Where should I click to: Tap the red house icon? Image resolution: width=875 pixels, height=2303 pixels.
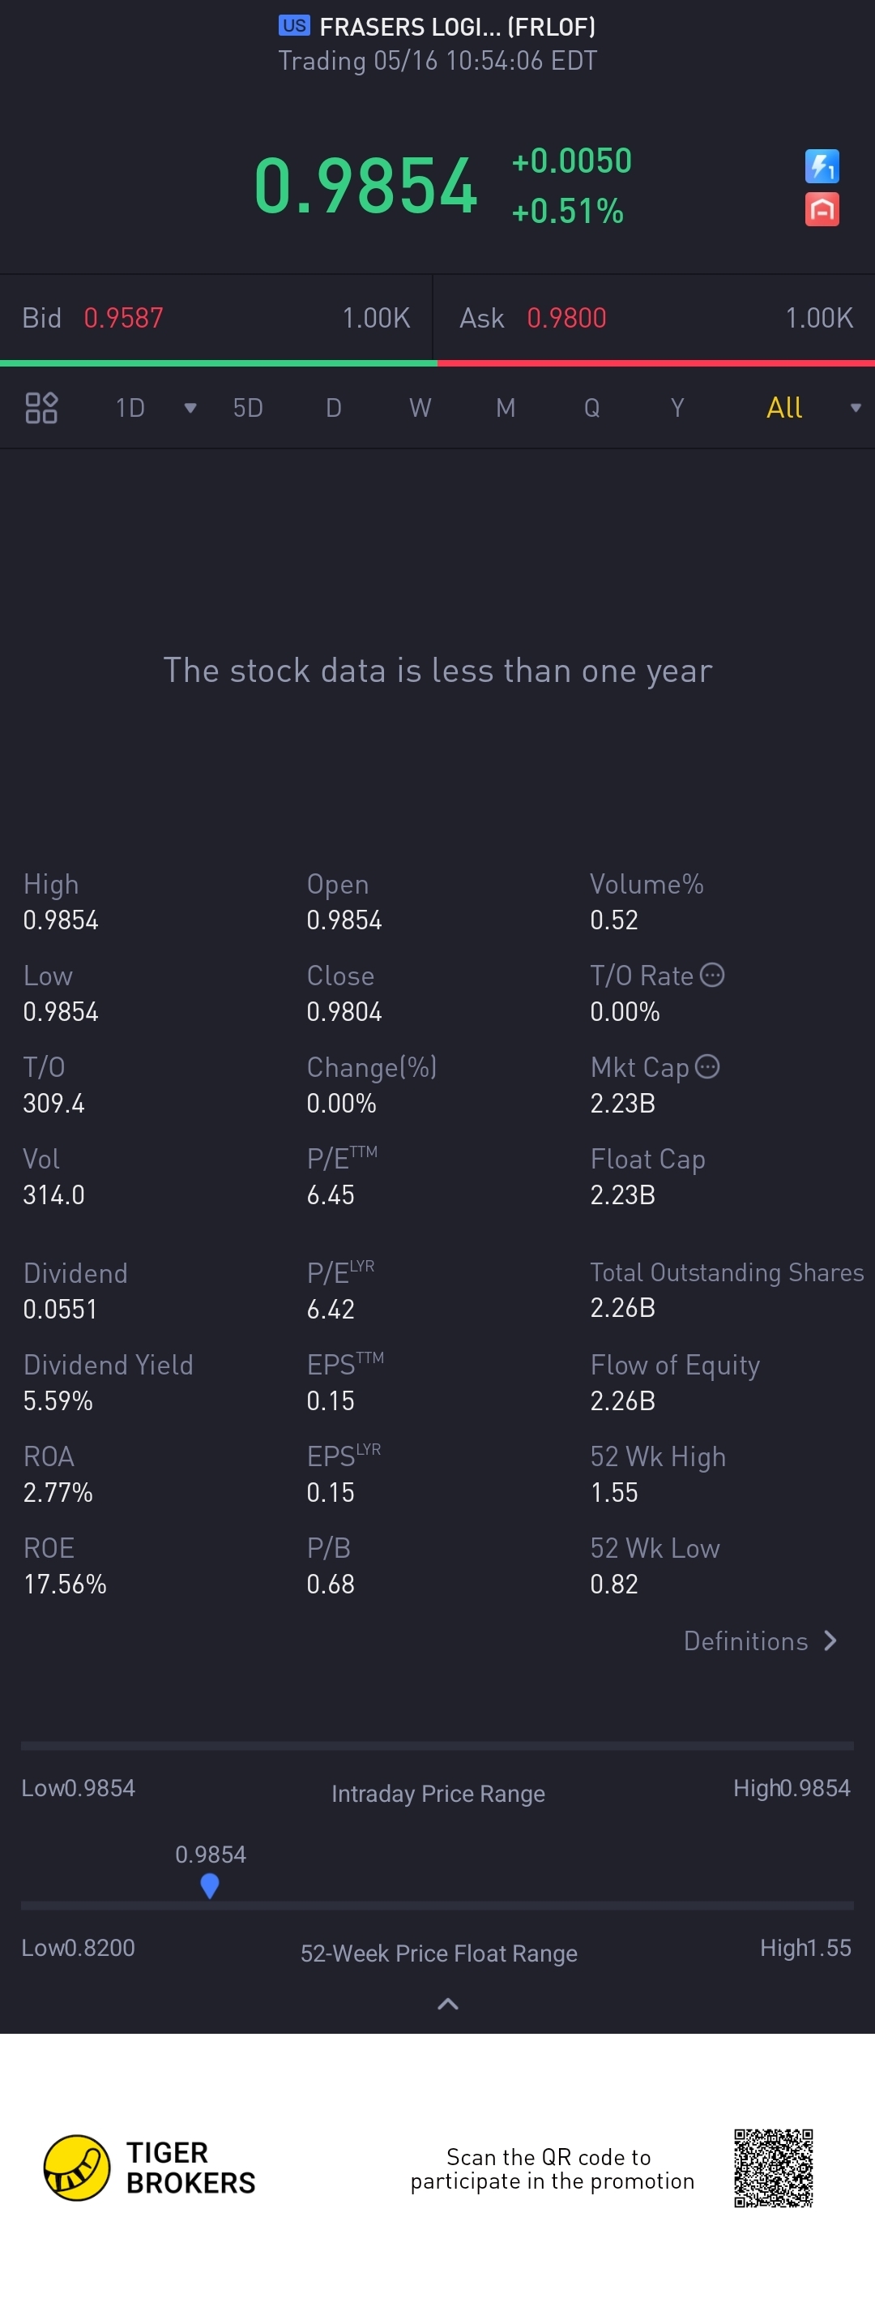point(822,210)
